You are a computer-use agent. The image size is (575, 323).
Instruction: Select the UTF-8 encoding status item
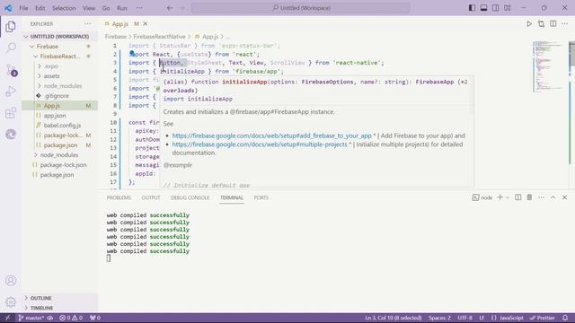(465, 318)
